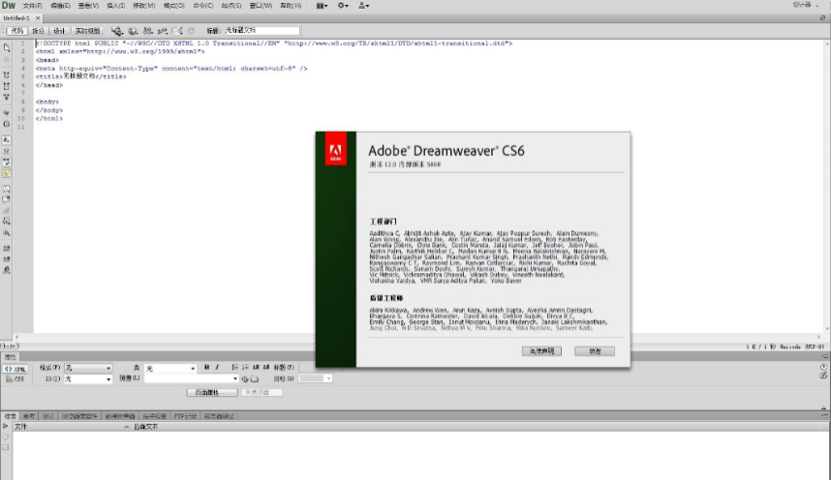This screenshot has width=831, height=480.
Task: Click the Preview in Browser globe icon
Action: point(133,31)
